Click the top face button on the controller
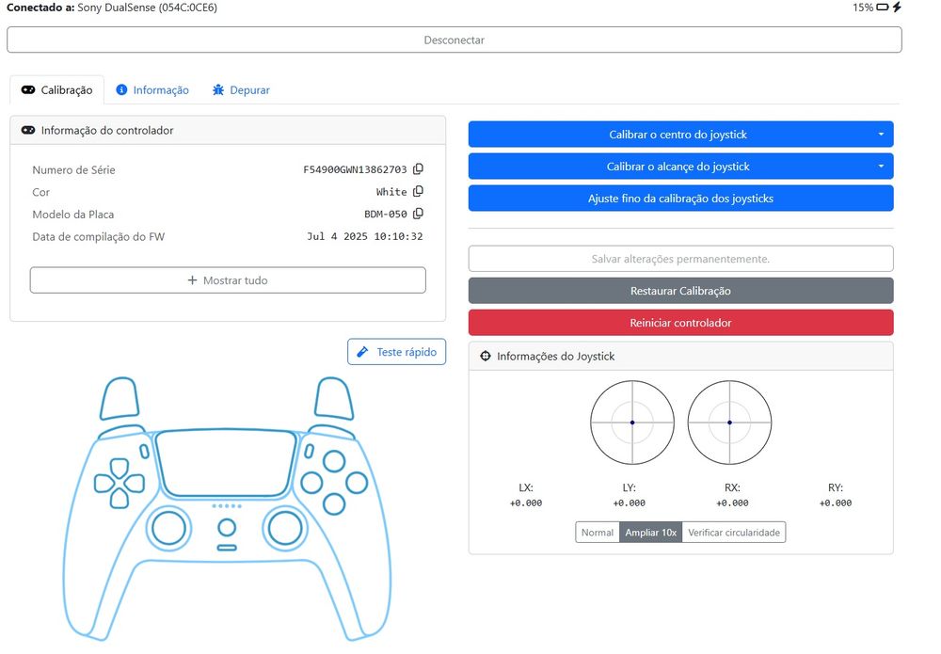The width and height of the screenshot is (941, 654). [x=334, y=461]
